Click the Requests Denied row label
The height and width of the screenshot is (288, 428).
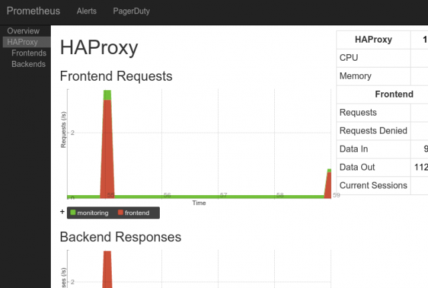pos(373,131)
